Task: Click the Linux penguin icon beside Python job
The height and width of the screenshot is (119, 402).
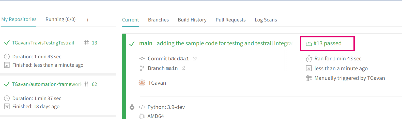Action: tap(132, 107)
